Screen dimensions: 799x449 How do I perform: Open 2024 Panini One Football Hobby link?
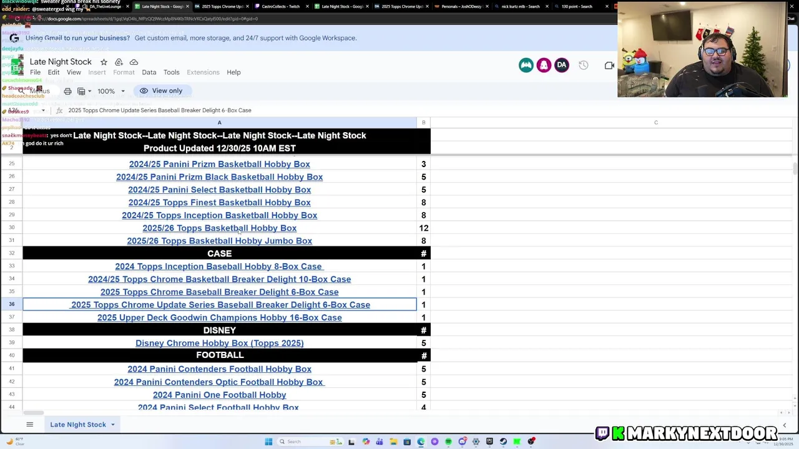click(x=219, y=395)
